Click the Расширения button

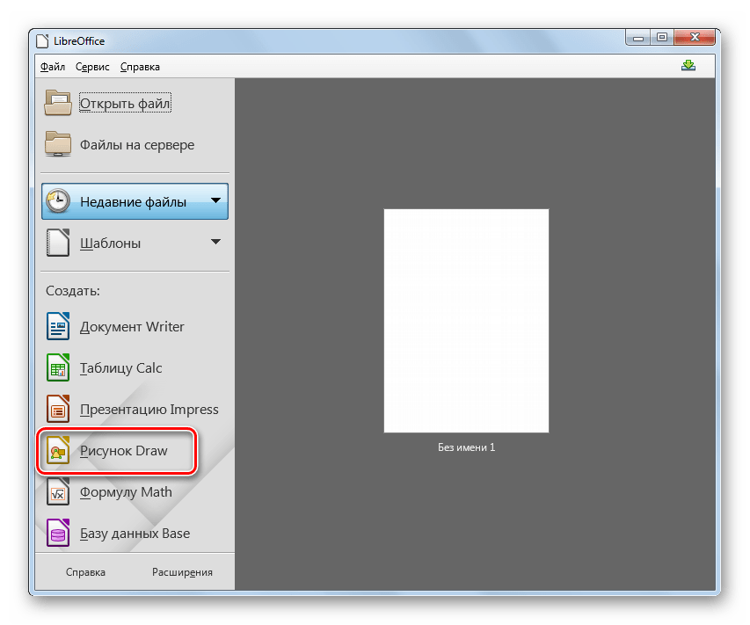[182, 572]
